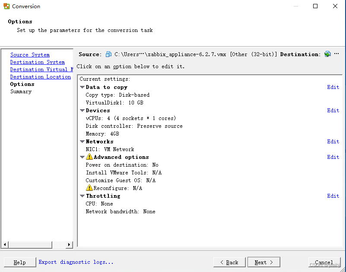Click 'Network bandwidth: None' row
The image size is (346, 272).
point(120,211)
